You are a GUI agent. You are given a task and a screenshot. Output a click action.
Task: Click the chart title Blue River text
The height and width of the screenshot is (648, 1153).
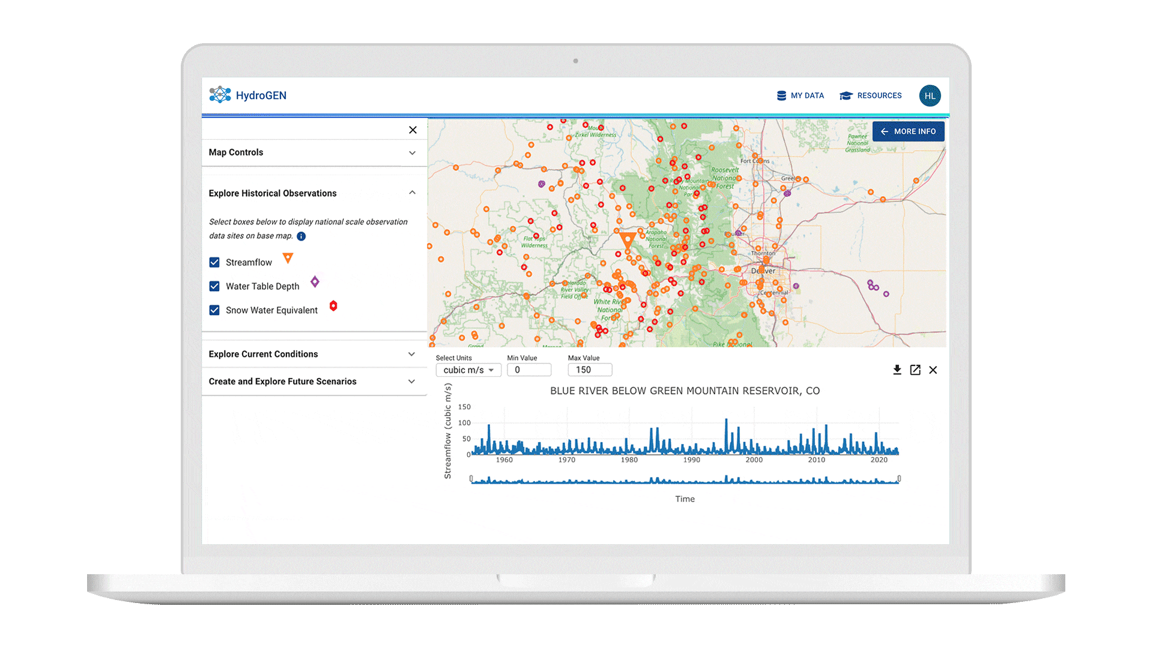[685, 391]
